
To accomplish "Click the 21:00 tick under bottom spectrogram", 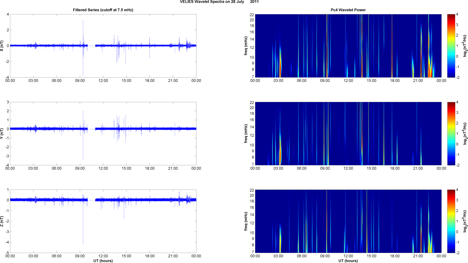I will pyautogui.click(x=418, y=256).
